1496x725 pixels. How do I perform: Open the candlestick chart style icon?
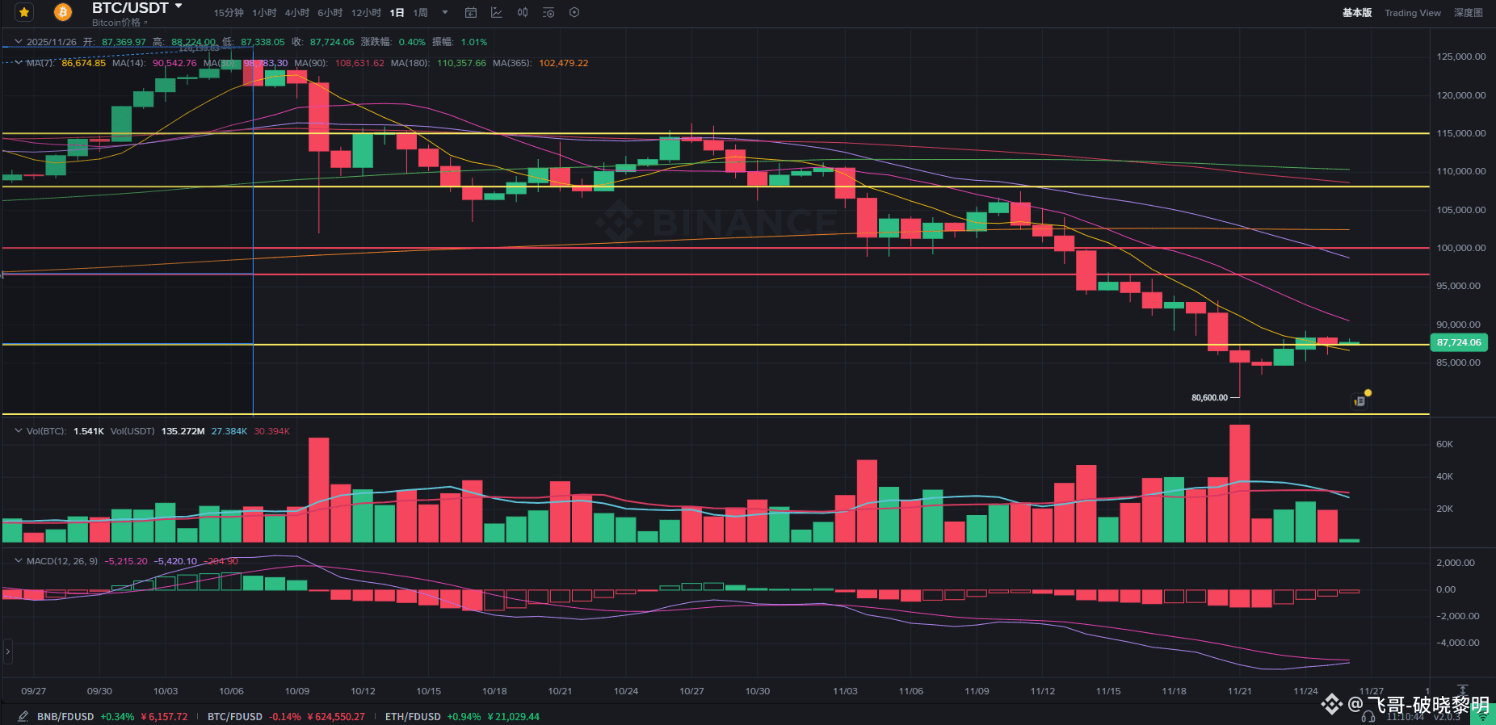tap(523, 12)
